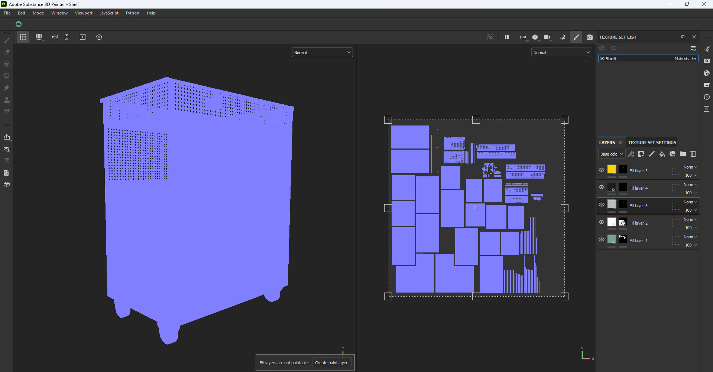Select the Smudge tool

click(x=7, y=88)
